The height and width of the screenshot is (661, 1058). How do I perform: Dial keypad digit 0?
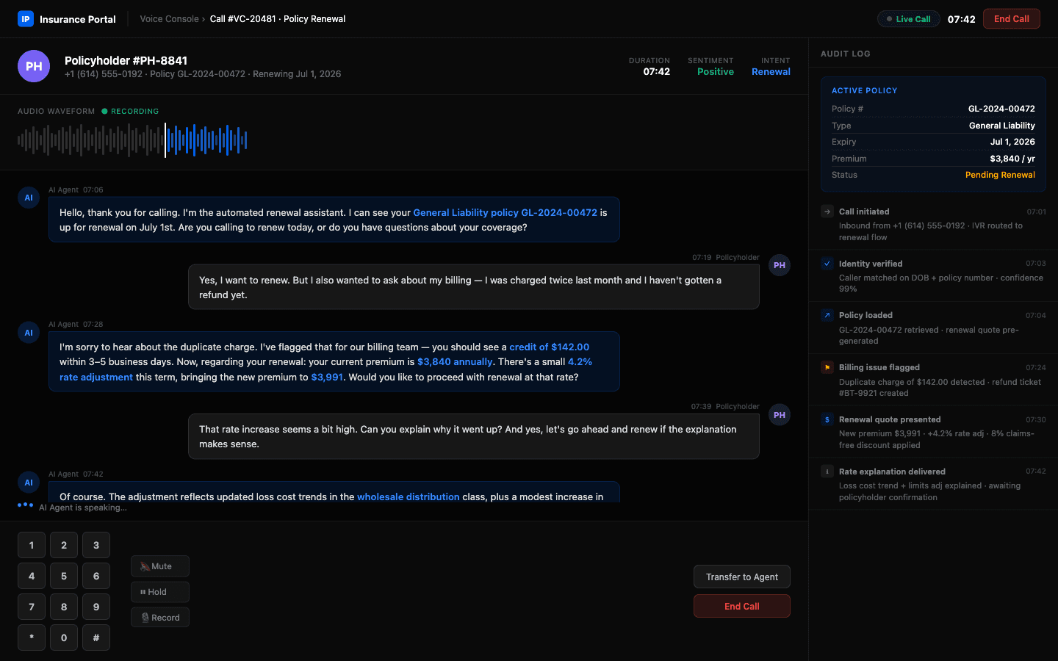(64, 637)
